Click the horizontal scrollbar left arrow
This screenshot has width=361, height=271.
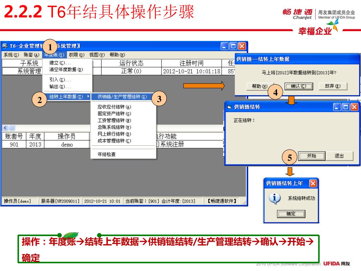(x=6, y=128)
